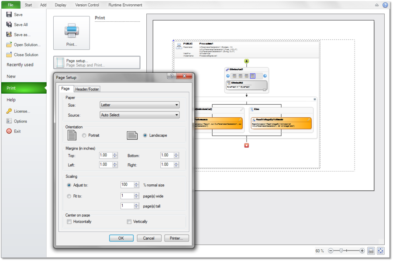Click the Open Solution folder icon
The width and height of the screenshot is (393, 261).
[x=9, y=44]
